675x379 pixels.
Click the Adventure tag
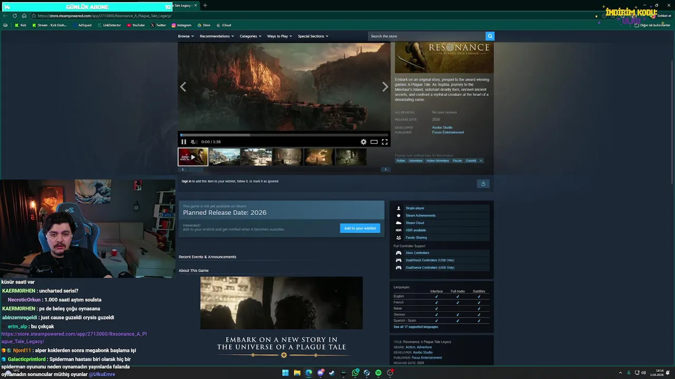tap(416, 161)
